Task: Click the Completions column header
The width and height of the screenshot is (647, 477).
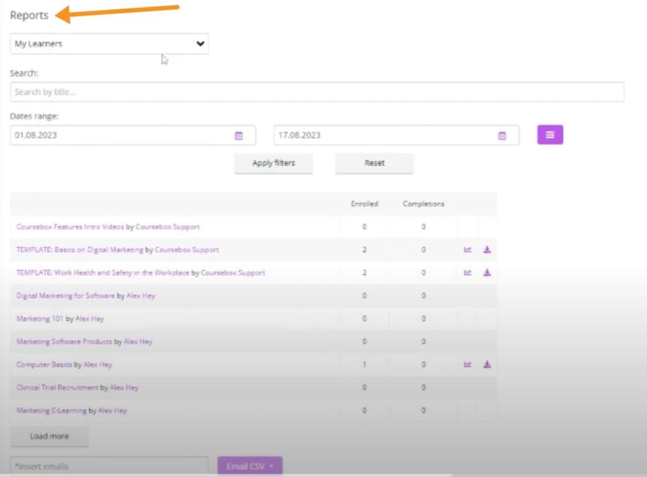Action: tap(422, 204)
